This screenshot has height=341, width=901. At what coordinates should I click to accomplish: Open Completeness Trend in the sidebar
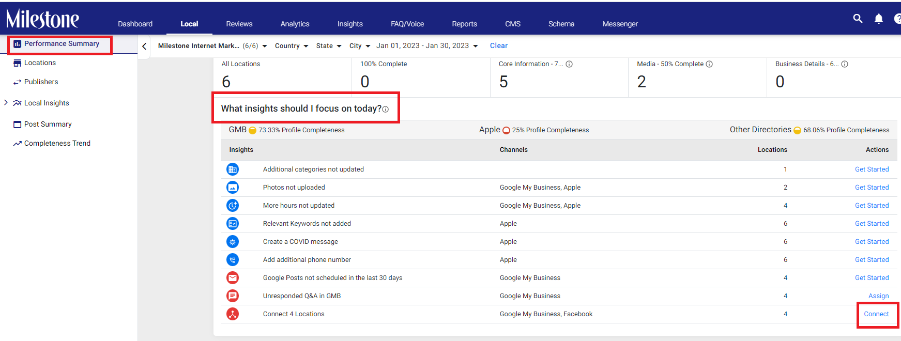tap(57, 144)
